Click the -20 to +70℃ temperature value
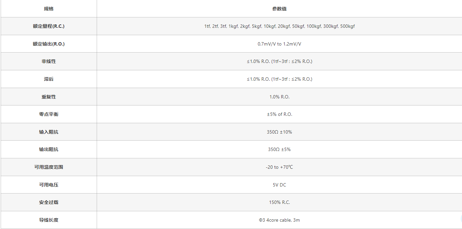This screenshot has height=229, width=462. (279, 167)
